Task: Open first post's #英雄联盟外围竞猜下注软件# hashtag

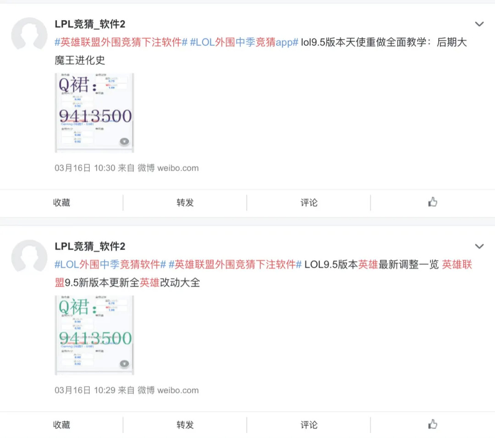Action: point(121,43)
